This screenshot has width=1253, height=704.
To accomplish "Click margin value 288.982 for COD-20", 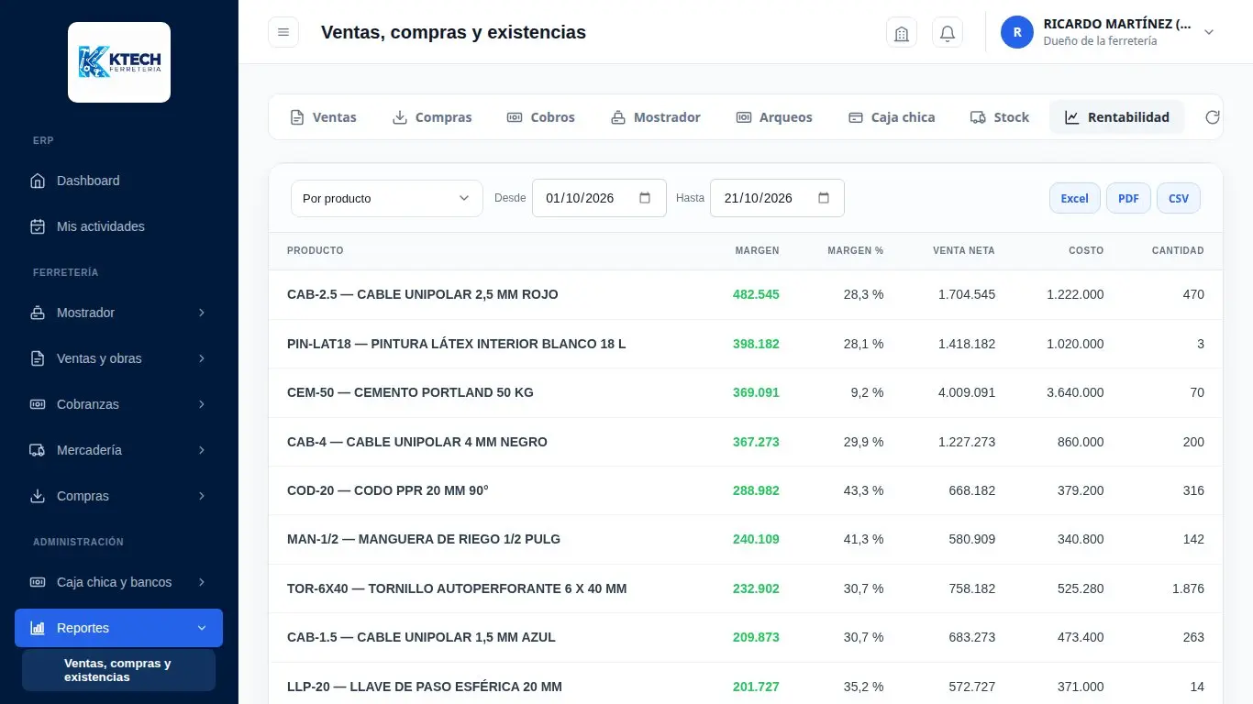I will (x=756, y=490).
